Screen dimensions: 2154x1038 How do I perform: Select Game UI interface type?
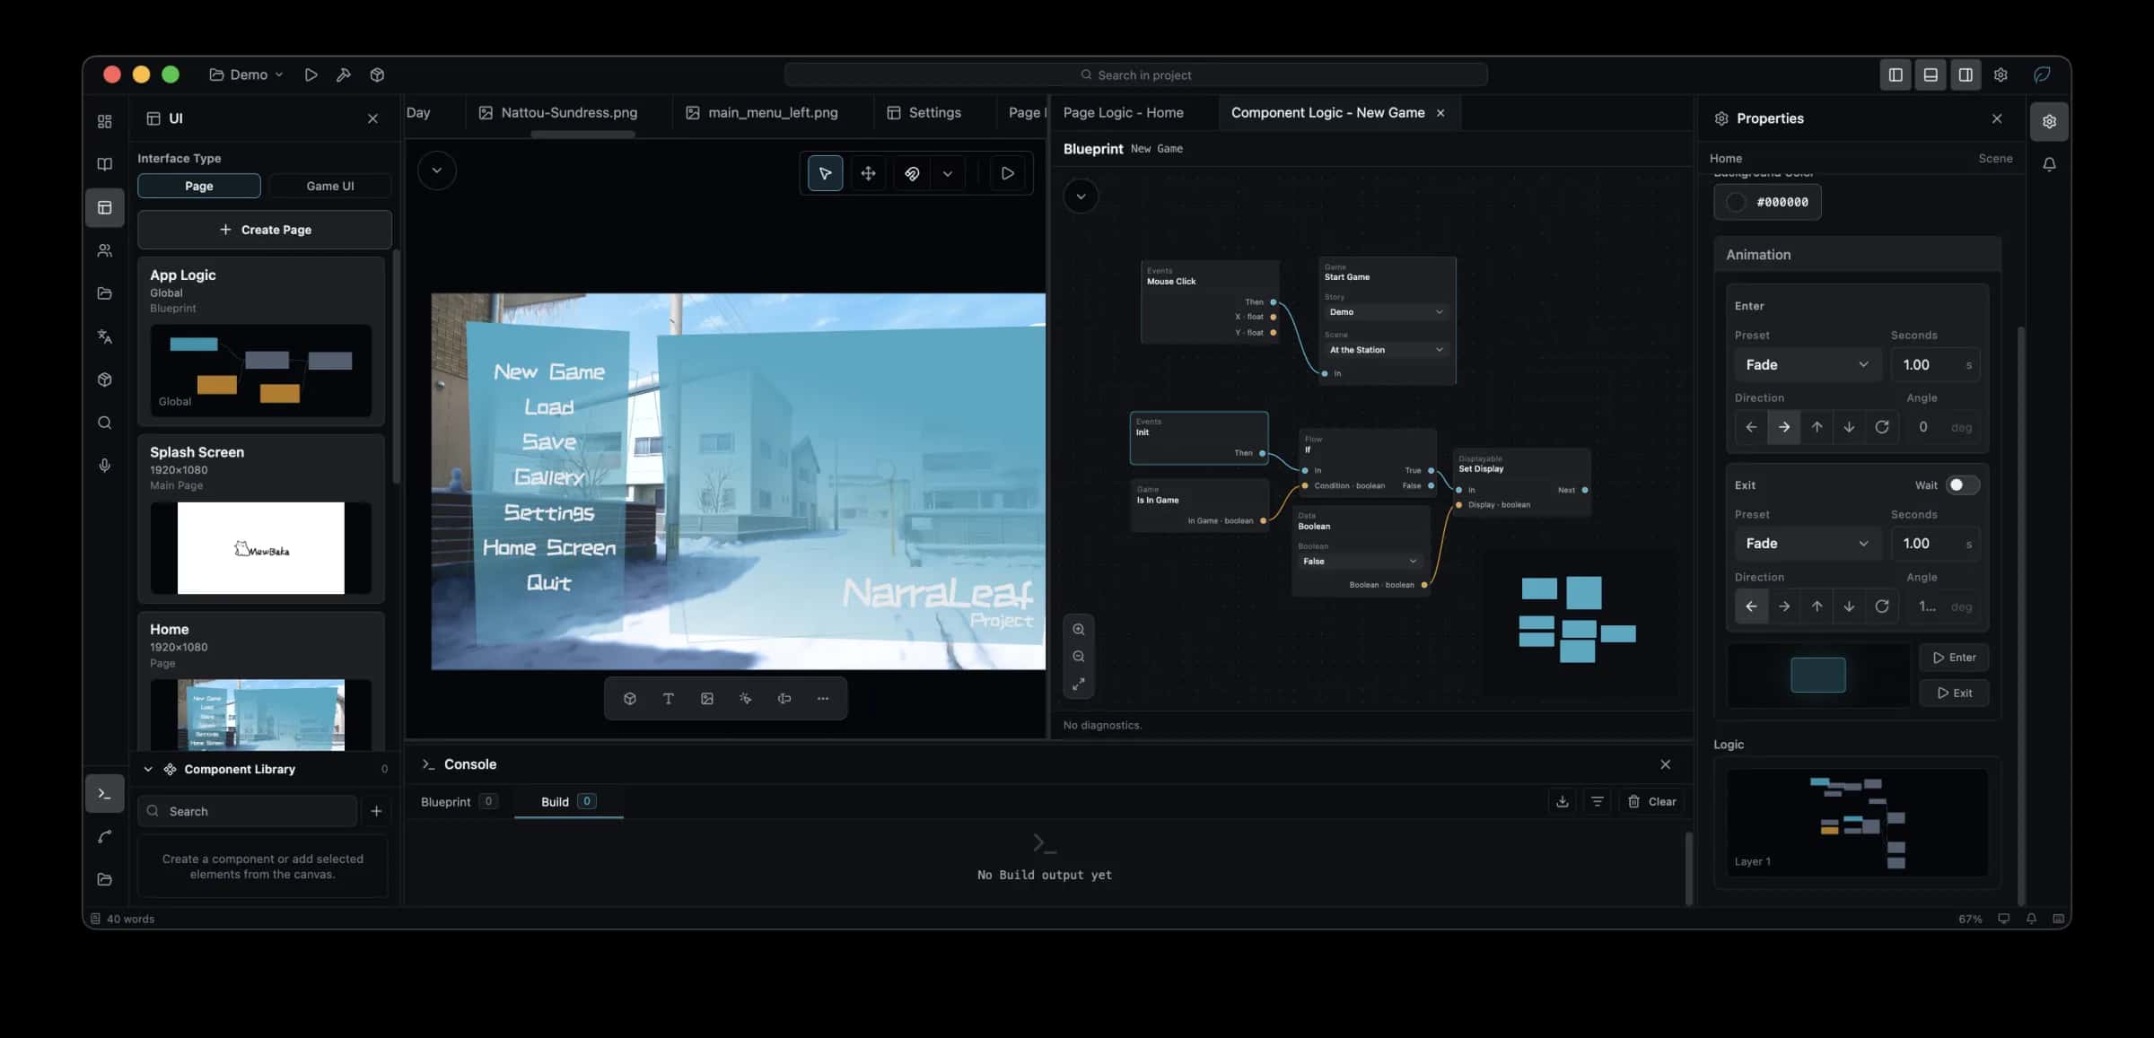coord(329,186)
